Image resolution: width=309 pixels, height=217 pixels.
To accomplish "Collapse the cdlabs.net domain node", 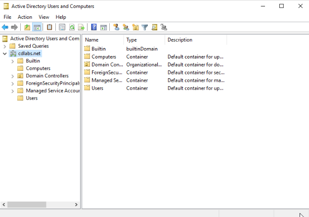I will tap(5, 54).
